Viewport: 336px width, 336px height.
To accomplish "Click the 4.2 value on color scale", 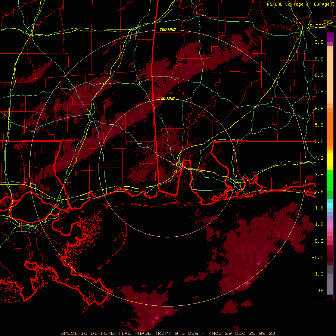I will pos(319,158).
